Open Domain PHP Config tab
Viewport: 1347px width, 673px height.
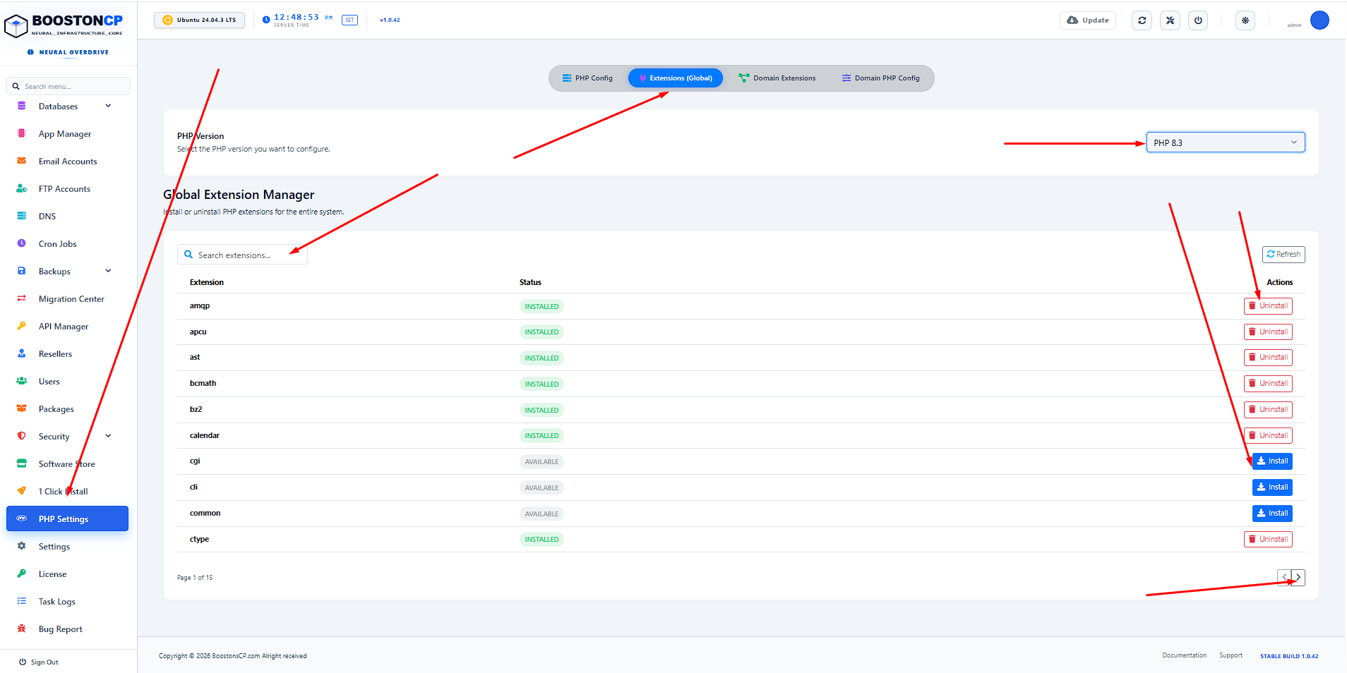880,78
